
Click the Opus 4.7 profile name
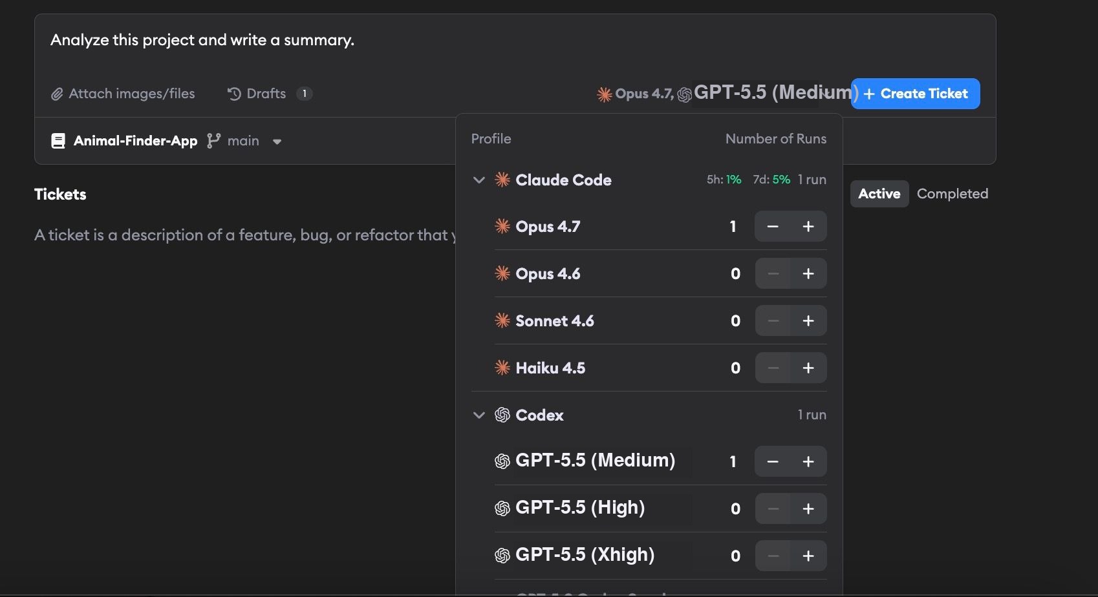click(548, 227)
